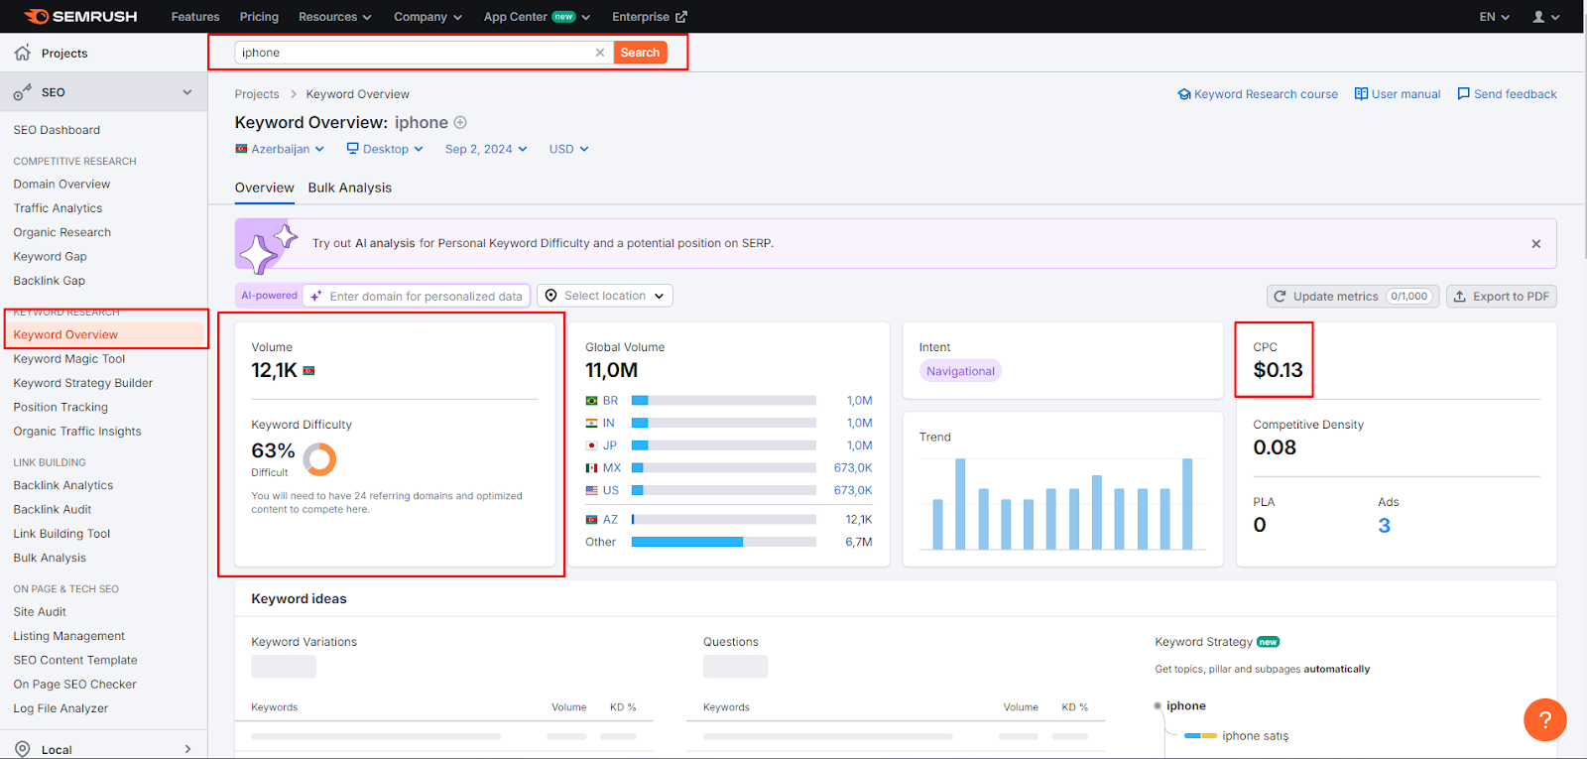1587x759 pixels.
Task: Open Backlink Analytics in sidebar
Action: point(63,486)
